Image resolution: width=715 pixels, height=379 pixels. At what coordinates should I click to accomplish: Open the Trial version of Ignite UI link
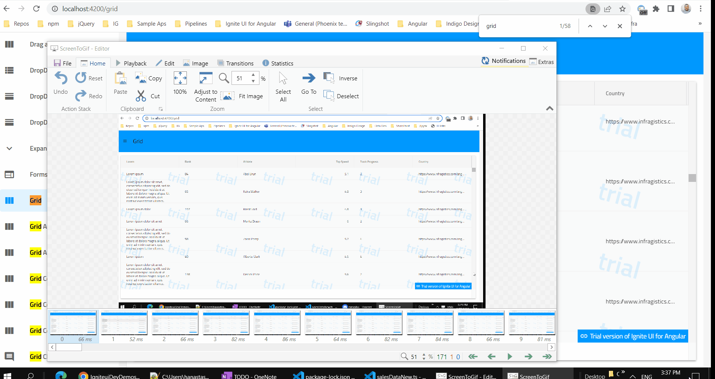632,336
